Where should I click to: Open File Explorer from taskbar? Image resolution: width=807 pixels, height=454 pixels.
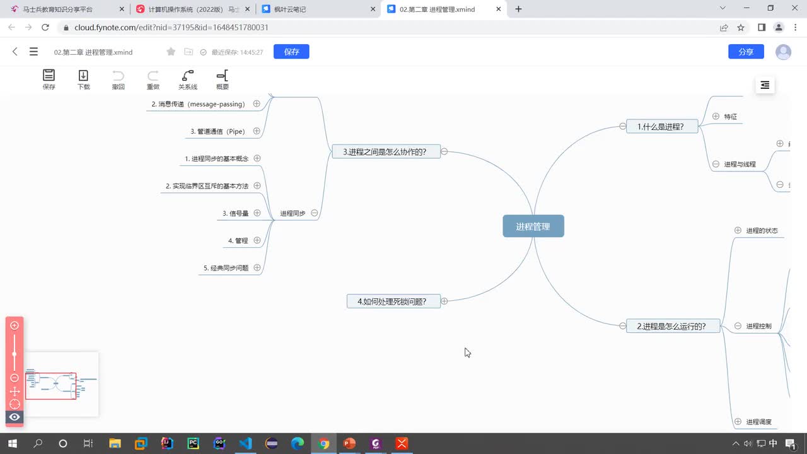point(115,443)
